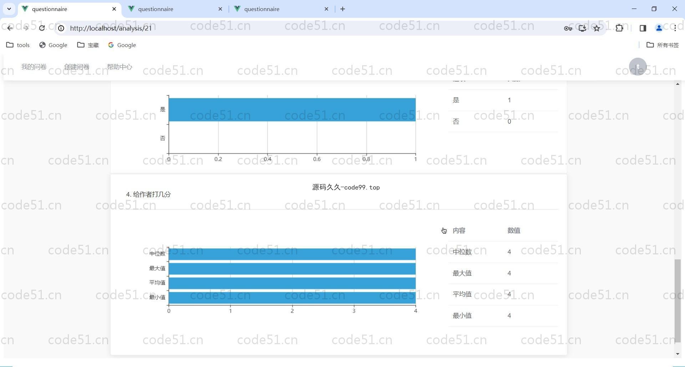Viewport: 685px width, 367px height.
Task: Click the 数值 table column header
Action: pos(514,231)
